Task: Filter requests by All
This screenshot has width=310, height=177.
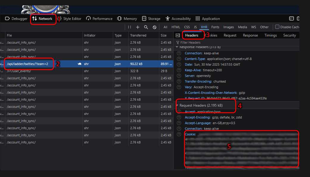Action: pos(166,27)
